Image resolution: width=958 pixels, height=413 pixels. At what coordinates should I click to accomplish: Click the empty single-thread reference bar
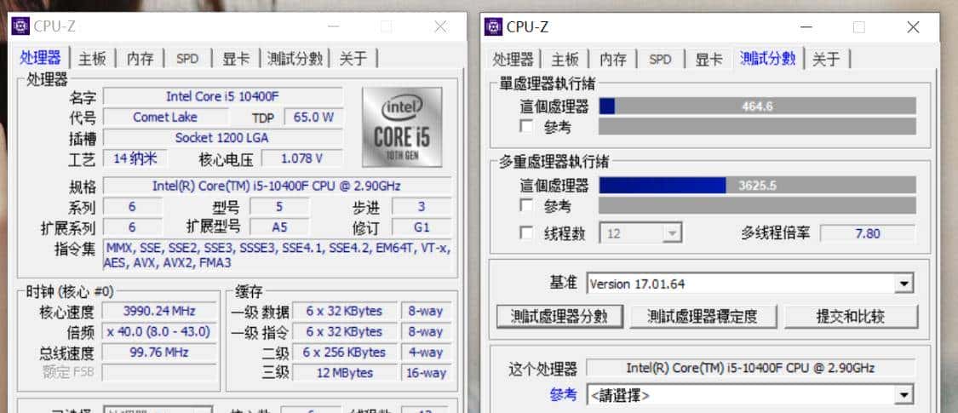[x=758, y=127]
